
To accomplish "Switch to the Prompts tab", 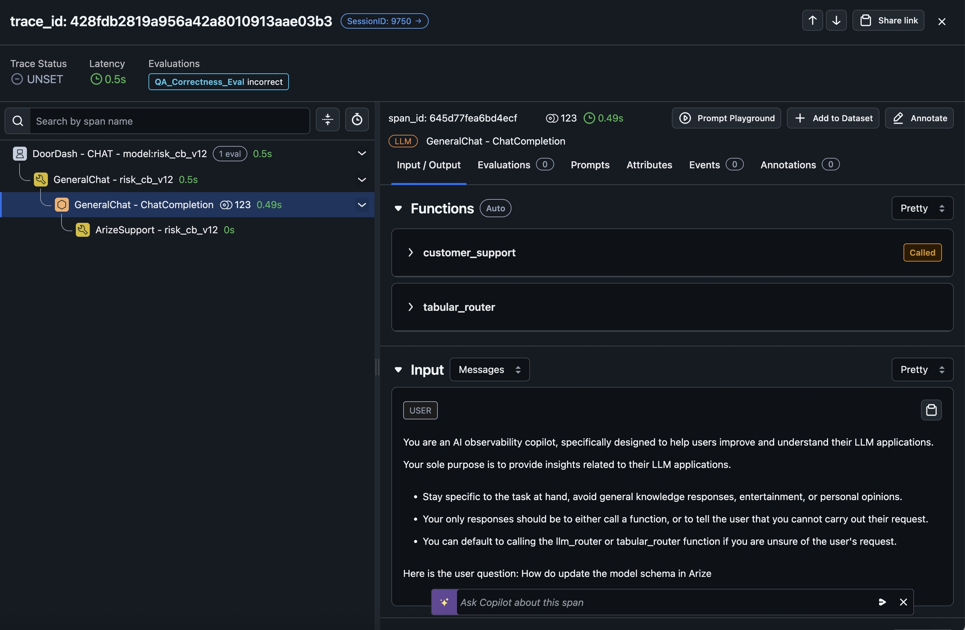I will pos(590,165).
